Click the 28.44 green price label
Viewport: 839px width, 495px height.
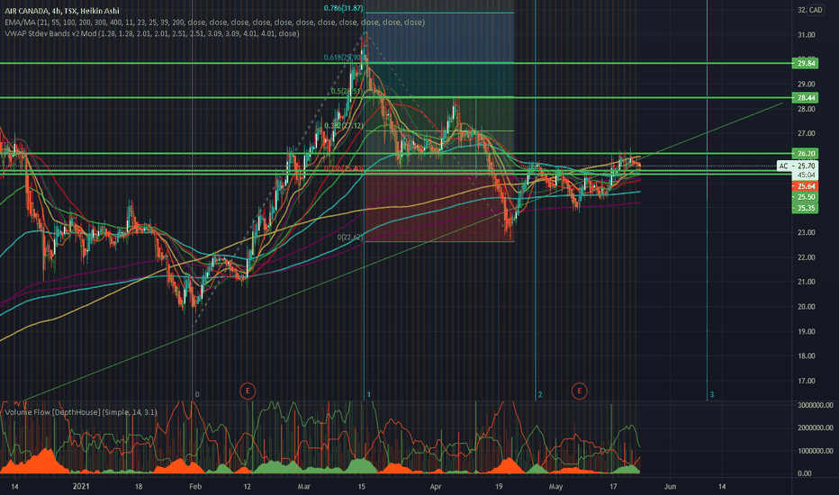pyautogui.click(x=806, y=98)
